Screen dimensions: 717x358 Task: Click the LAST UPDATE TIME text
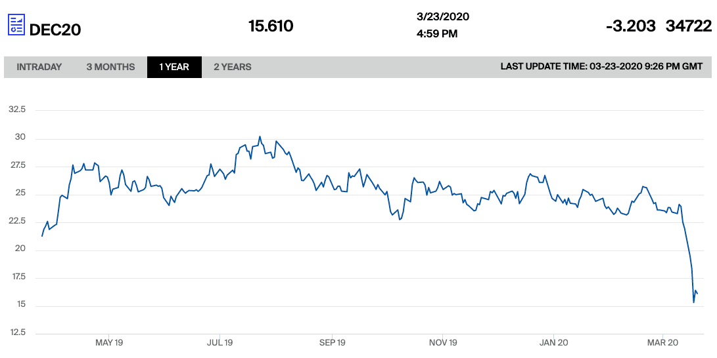pos(601,67)
